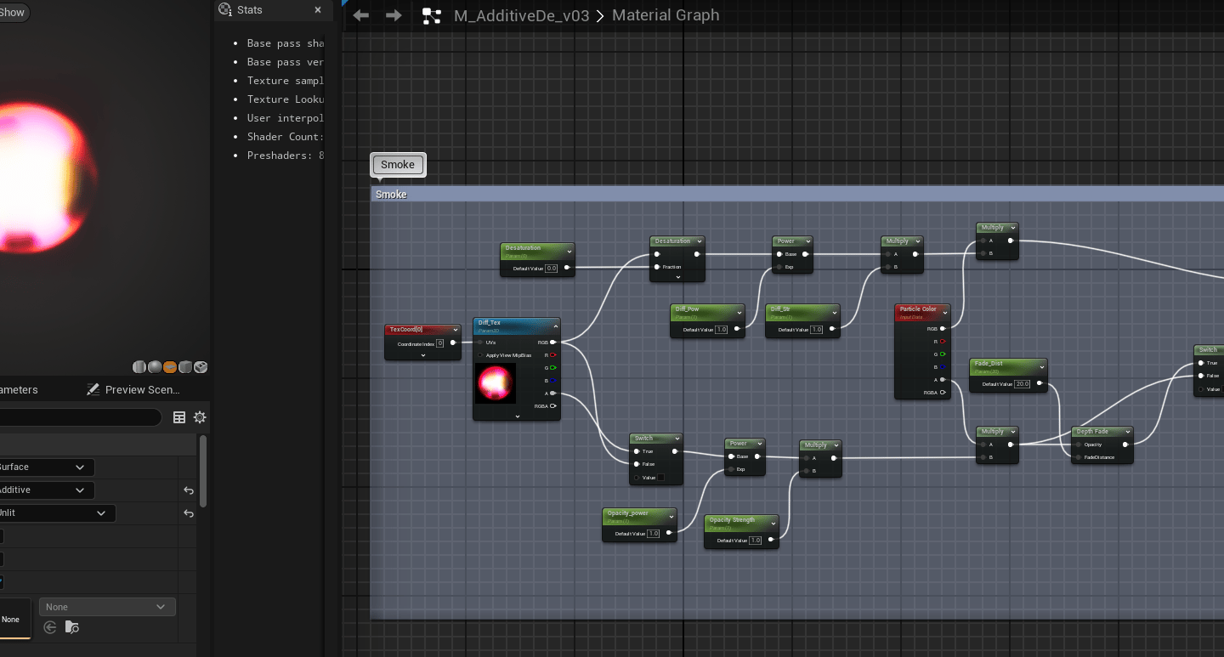This screenshot has width=1224, height=657.
Task: Click the cylinder preview mesh icon
Action: click(x=139, y=367)
